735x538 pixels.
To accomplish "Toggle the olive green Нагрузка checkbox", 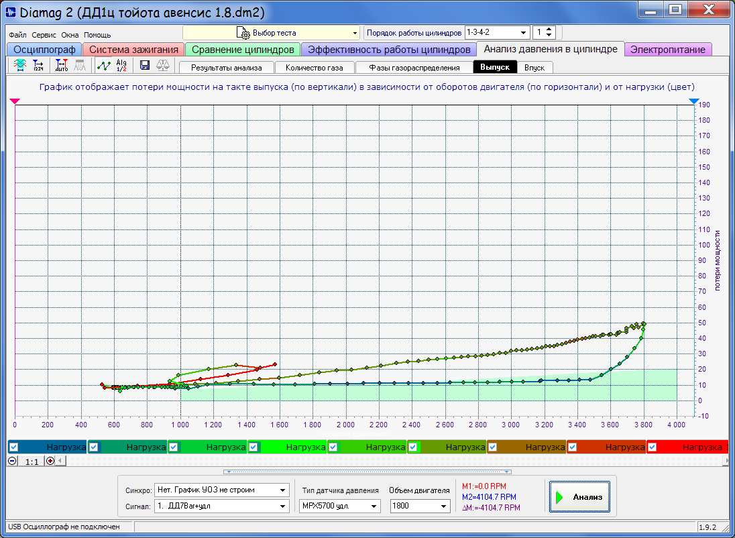I will point(412,447).
